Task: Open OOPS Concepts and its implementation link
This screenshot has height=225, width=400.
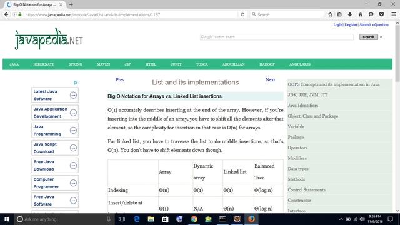Action: tap(334, 84)
